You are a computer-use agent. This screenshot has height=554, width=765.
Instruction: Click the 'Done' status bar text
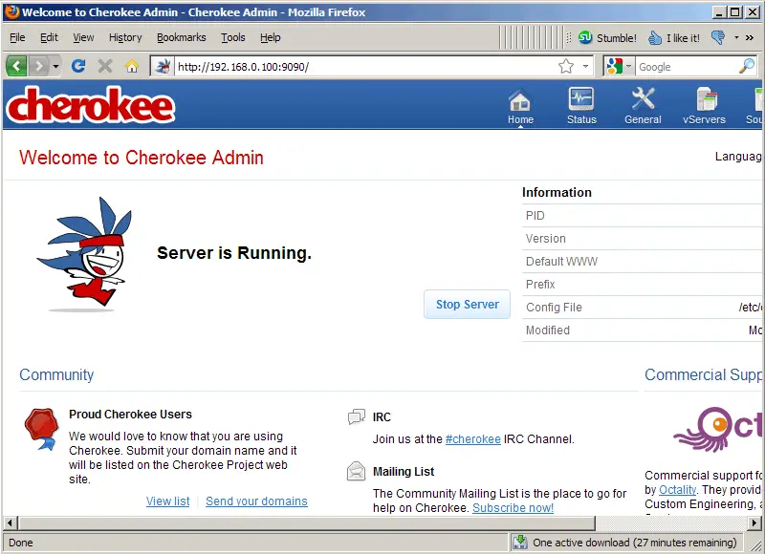(20, 543)
